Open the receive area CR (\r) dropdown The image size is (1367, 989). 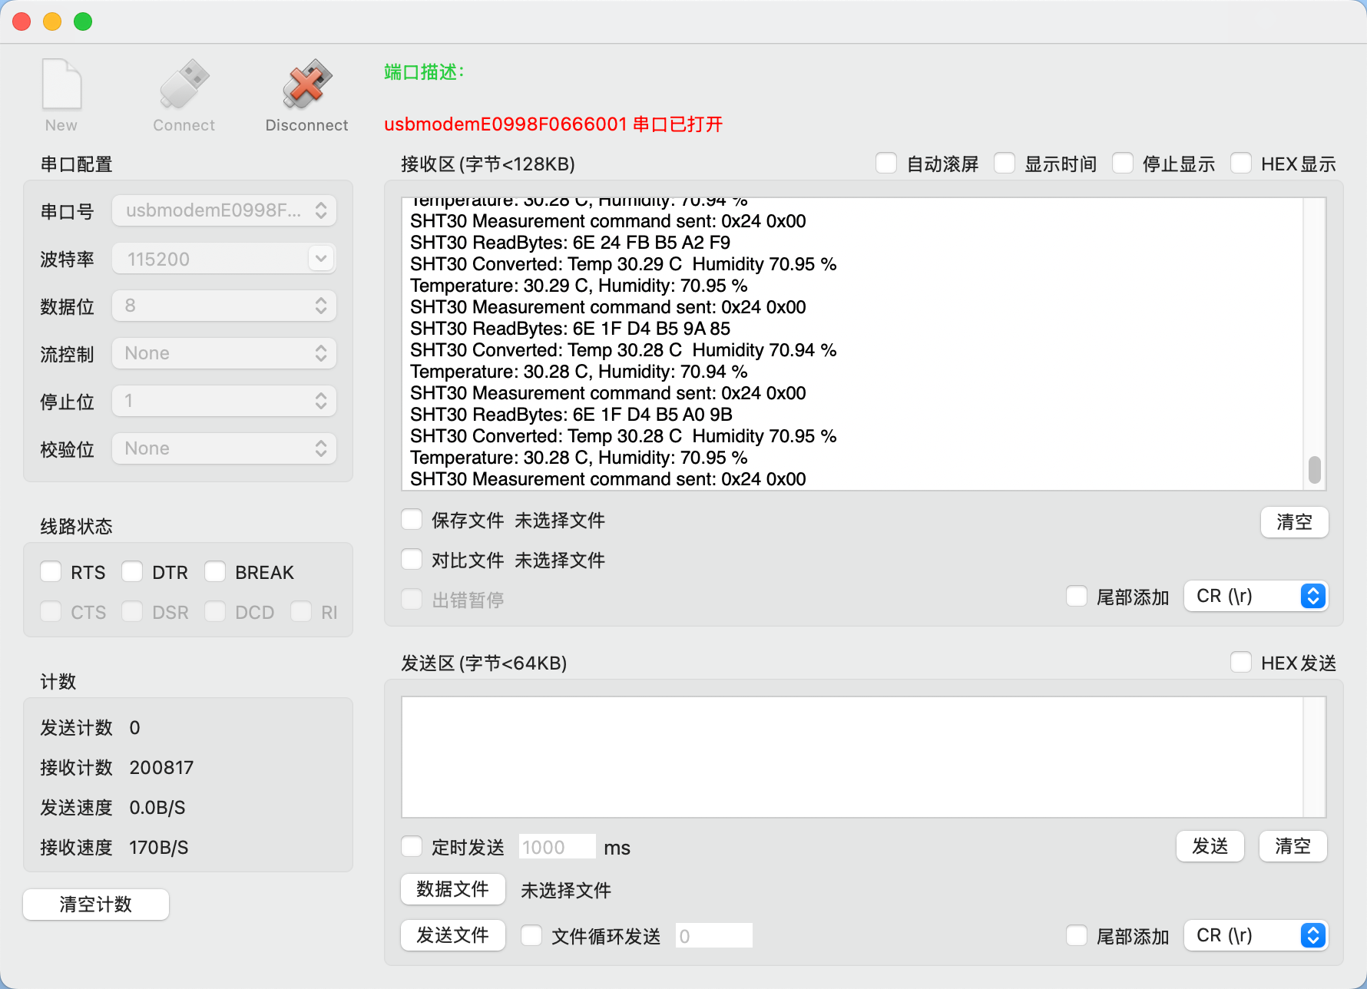[1255, 597]
